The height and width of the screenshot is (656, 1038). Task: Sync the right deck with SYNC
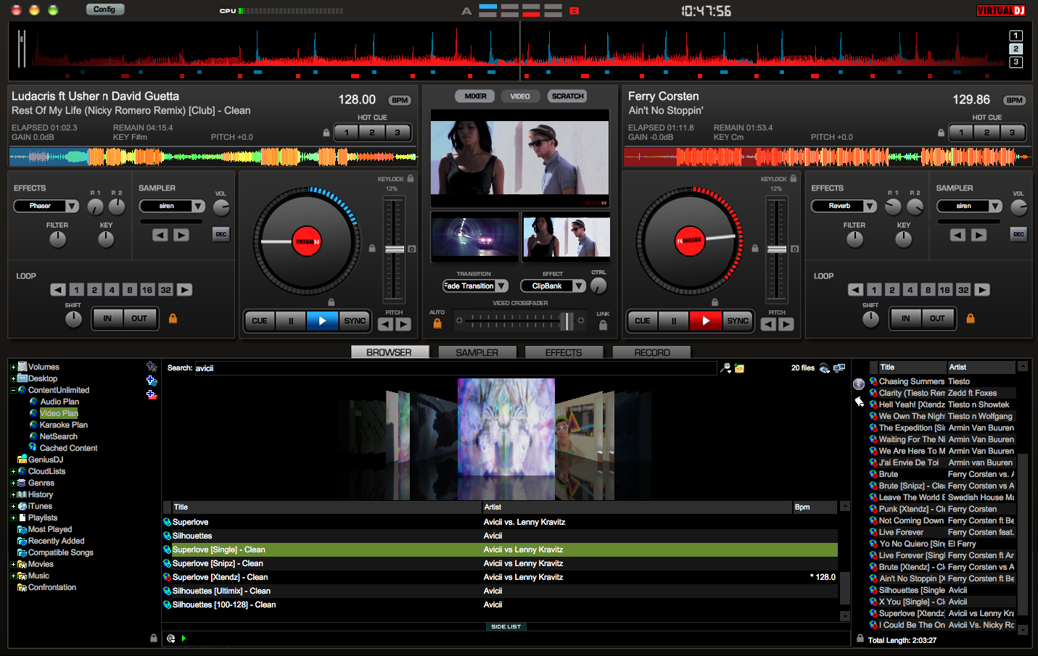pyautogui.click(x=738, y=320)
